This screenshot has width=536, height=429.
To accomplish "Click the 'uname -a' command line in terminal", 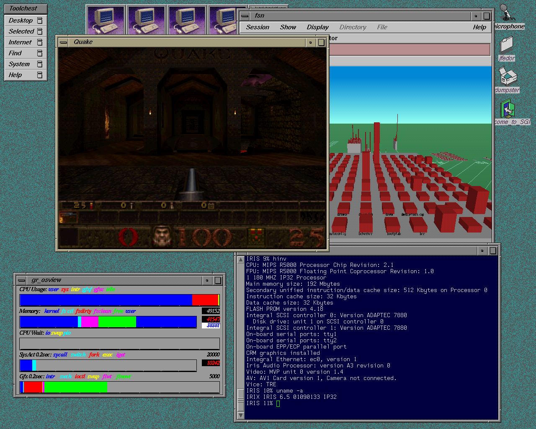I will click(x=275, y=391).
